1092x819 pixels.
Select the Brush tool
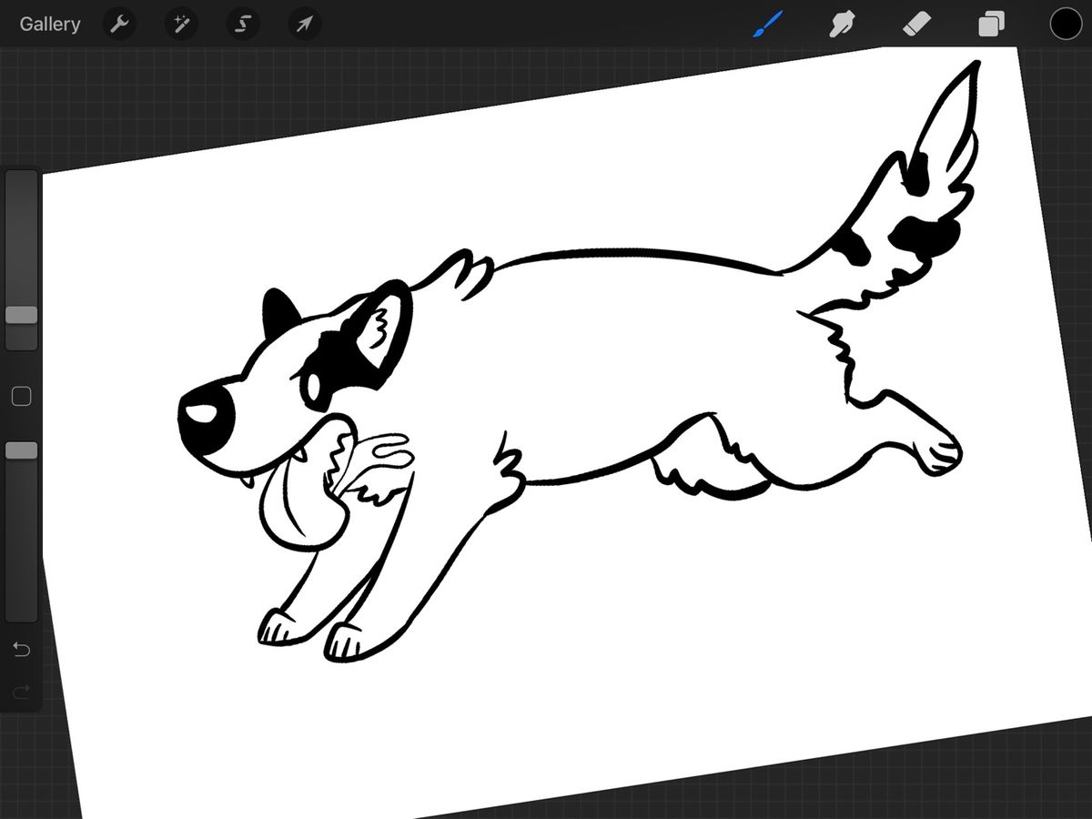[766, 24]
